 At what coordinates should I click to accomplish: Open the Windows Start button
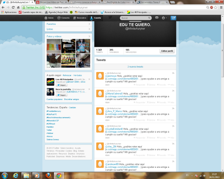4,175
